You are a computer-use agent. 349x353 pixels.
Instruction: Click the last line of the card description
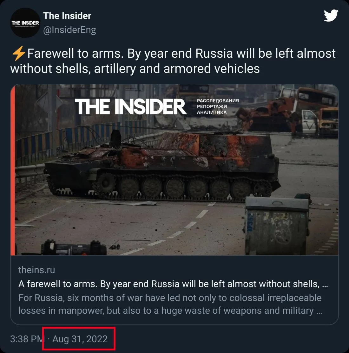click(170, 311)
